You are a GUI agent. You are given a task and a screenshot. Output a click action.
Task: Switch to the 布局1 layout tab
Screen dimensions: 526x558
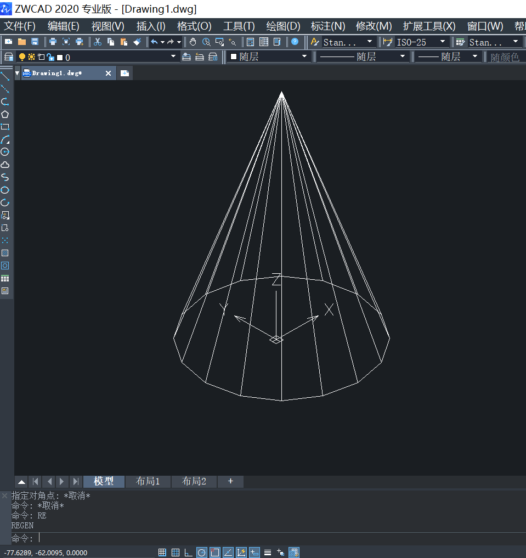pos(148,481)
